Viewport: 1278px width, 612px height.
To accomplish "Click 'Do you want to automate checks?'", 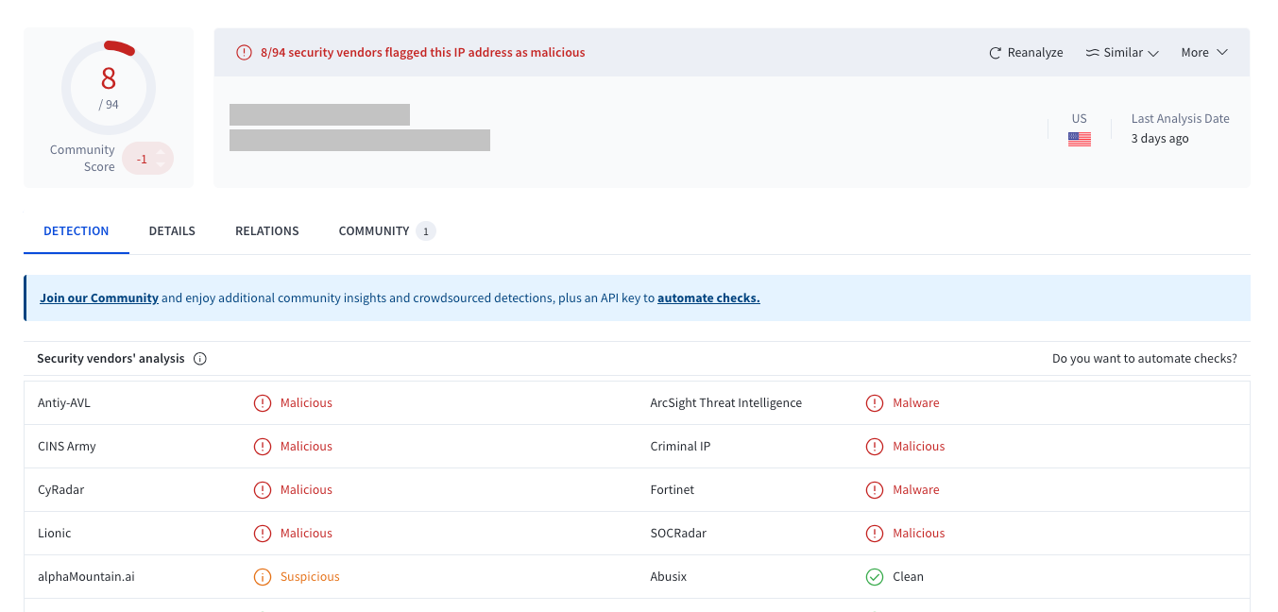I will [x=1145, y=359].
